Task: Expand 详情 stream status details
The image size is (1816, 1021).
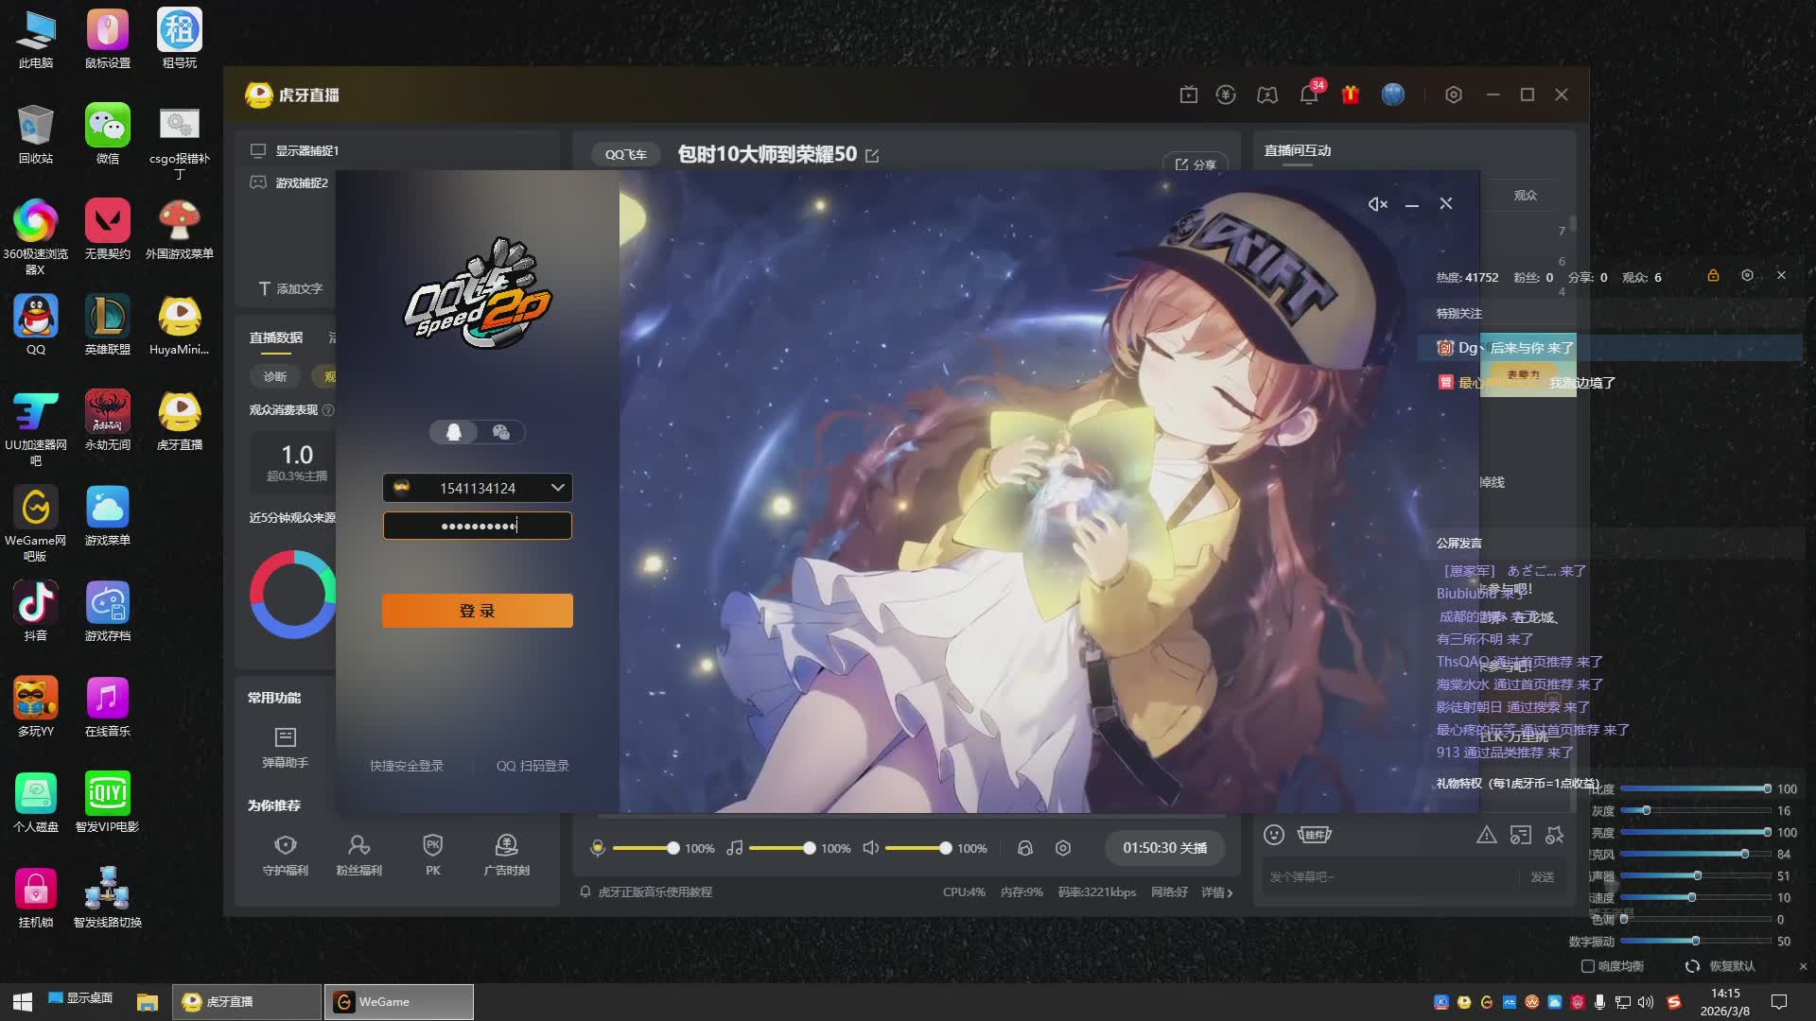Action: tap(1217, 892)
